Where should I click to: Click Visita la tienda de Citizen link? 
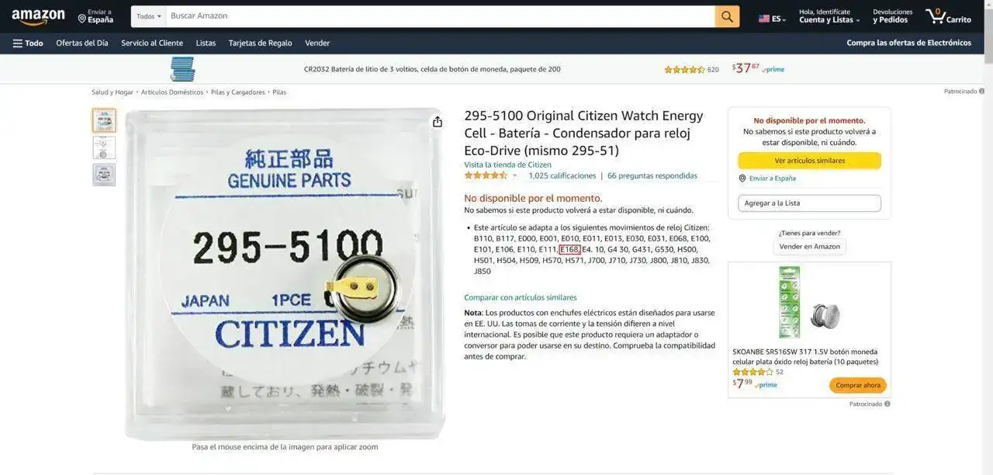pyautogui.click(x=508, y=165)
